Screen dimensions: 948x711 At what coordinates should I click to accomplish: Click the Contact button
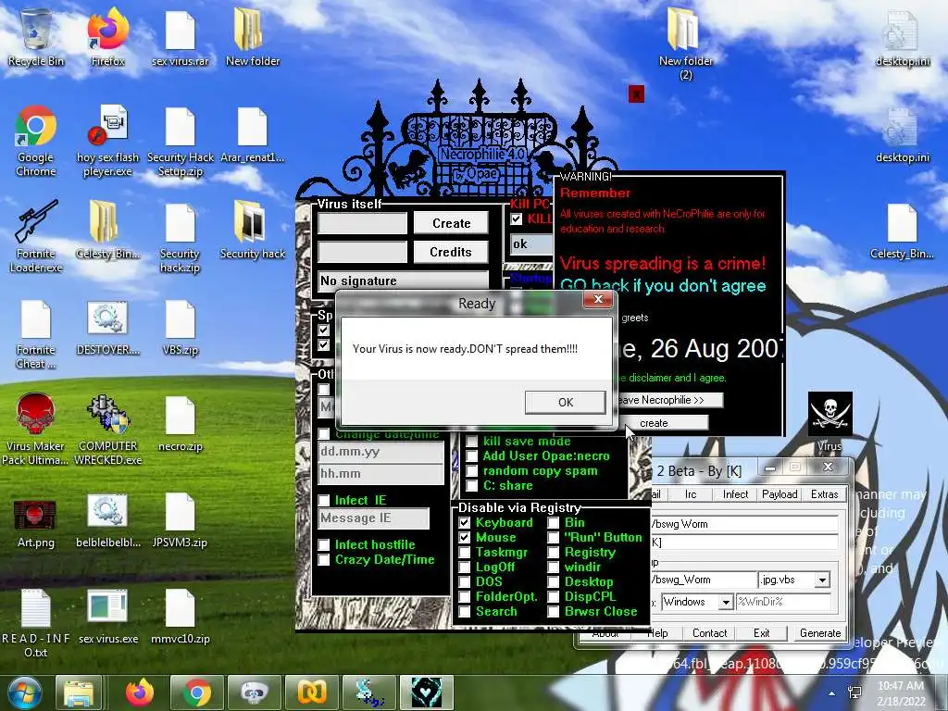coord(709,633)
